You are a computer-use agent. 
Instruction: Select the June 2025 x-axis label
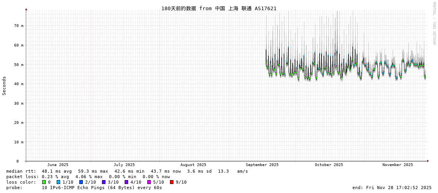[x=58, y=165]
